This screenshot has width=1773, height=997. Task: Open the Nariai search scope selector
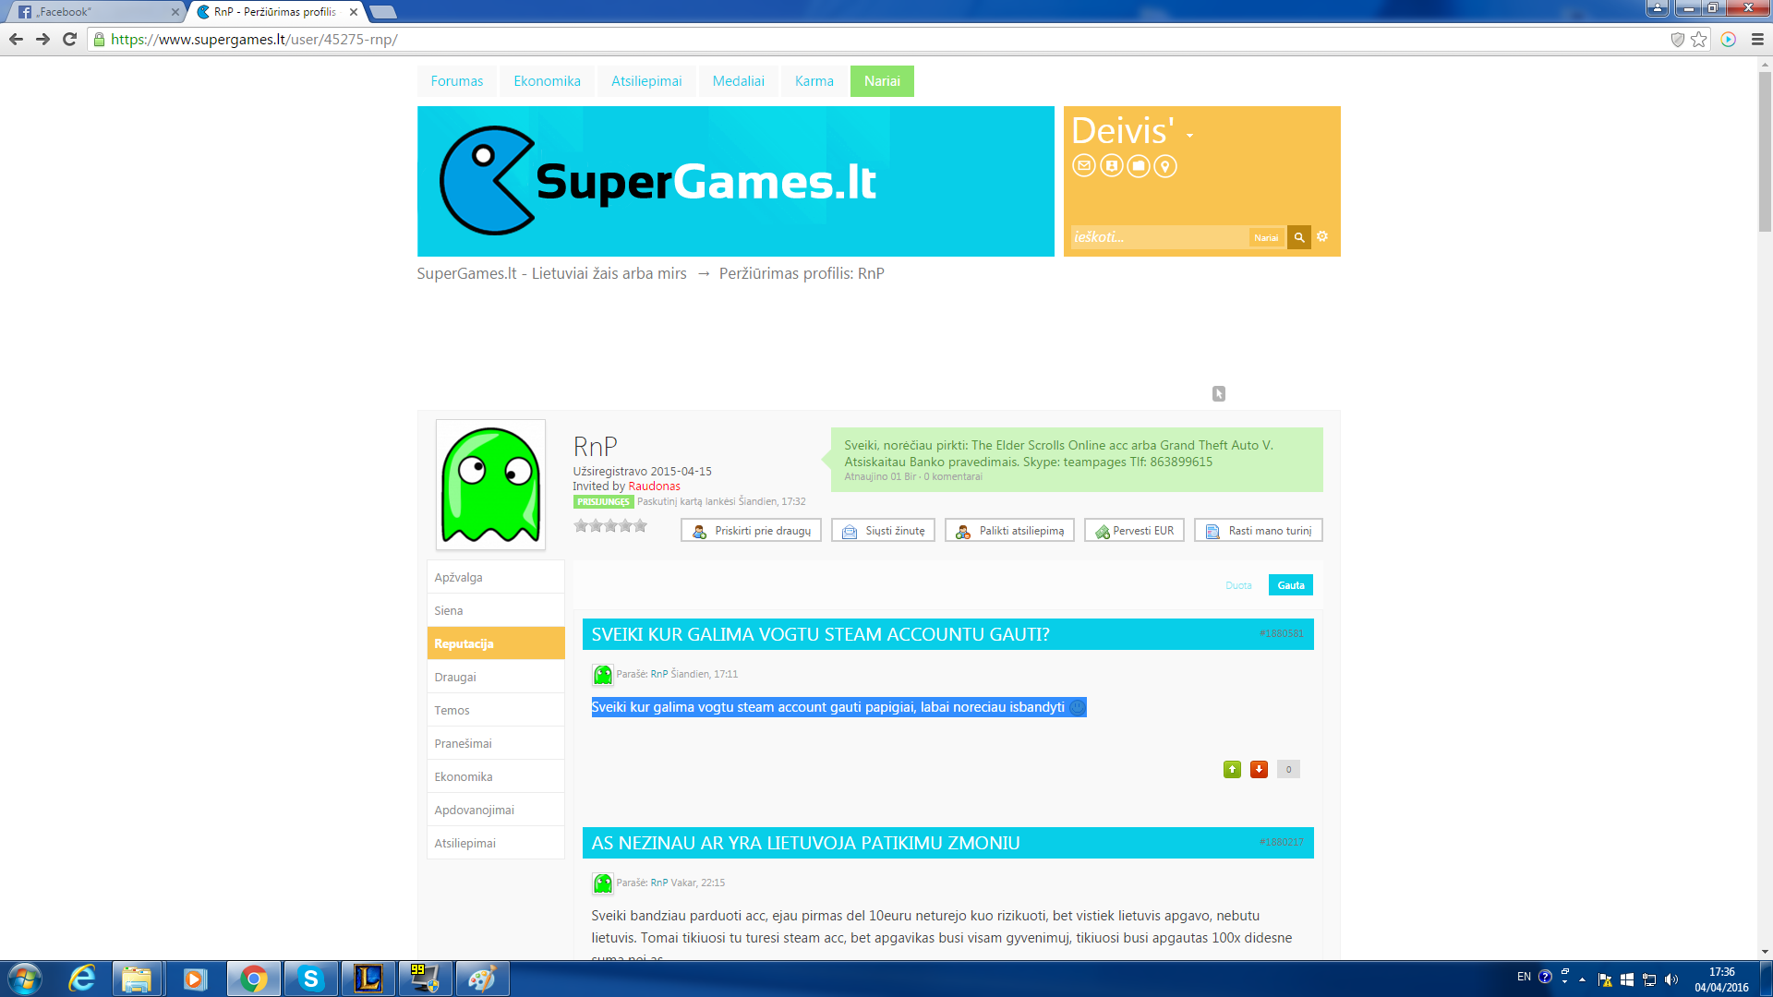(1266, 237)
